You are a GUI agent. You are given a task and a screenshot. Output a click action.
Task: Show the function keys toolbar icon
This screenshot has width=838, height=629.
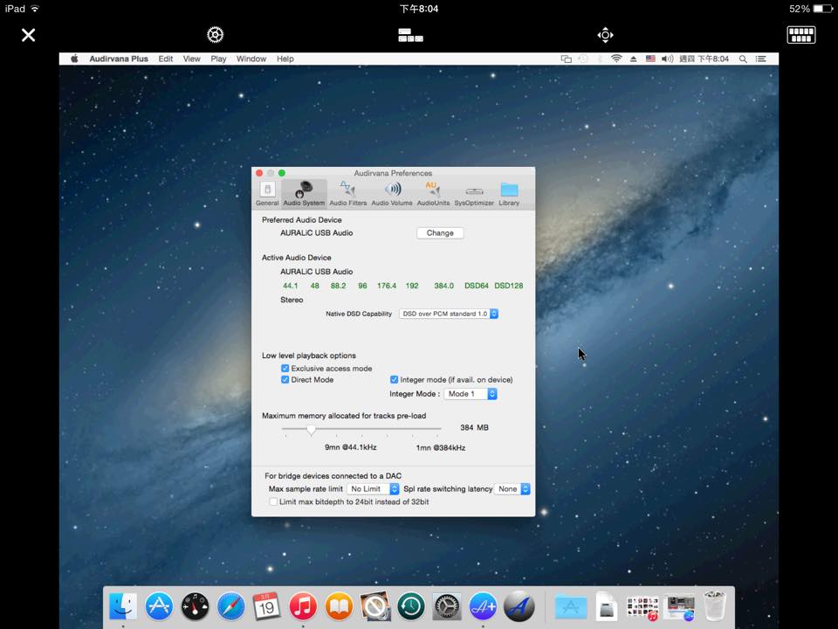coord(410,35)
